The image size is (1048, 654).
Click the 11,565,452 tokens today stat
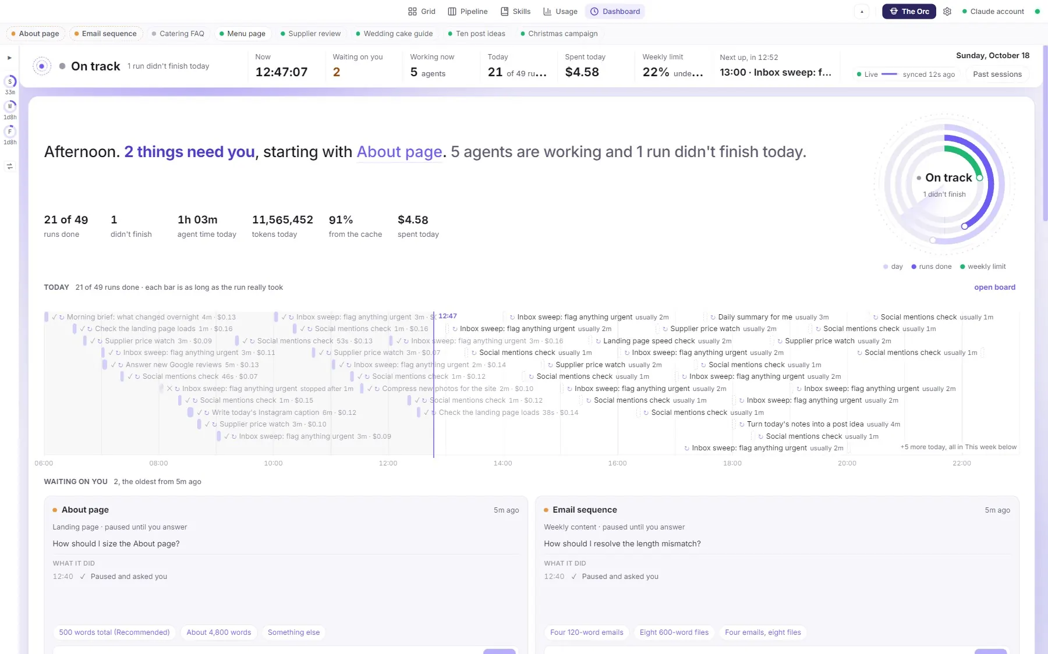[282, 226]
